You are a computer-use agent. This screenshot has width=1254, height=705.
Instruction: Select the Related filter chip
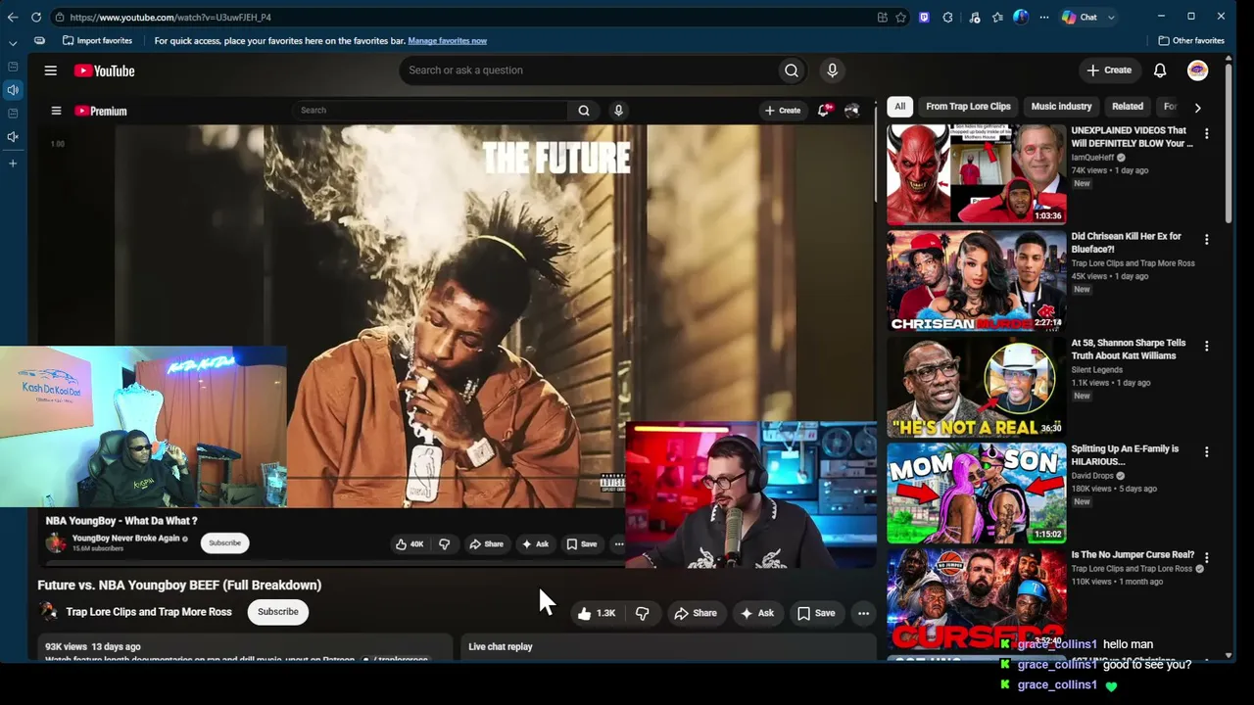(x=1128, y=106)
